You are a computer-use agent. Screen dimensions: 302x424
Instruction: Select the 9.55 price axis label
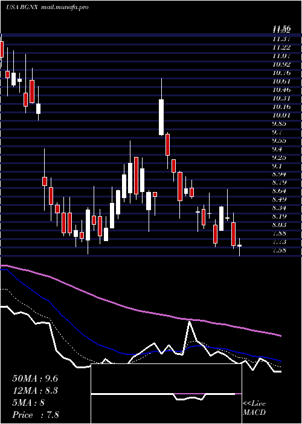(280, 141)
